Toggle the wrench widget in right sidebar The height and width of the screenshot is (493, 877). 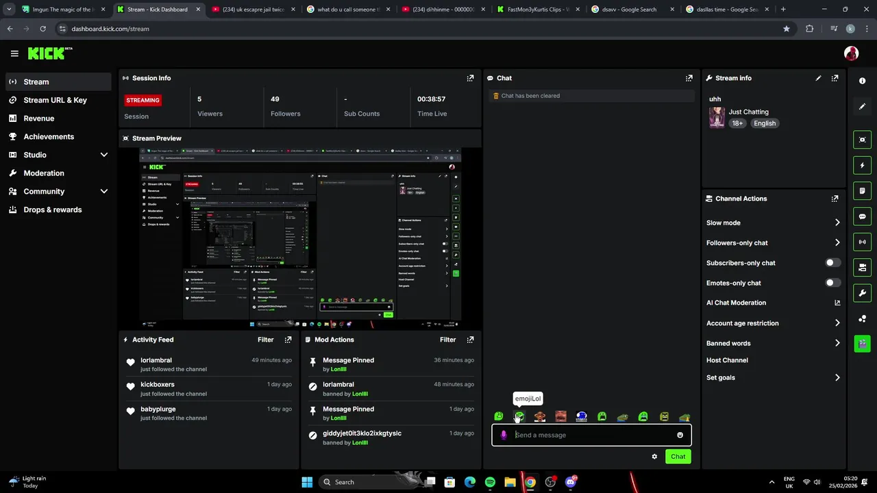[x=862, y=293]
